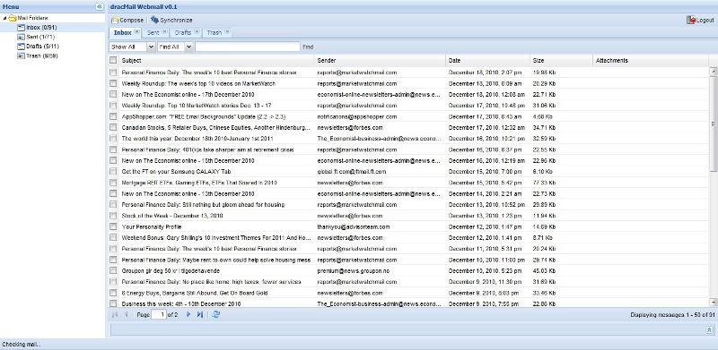This screenshot has width=718, height=350.
Task: Switch to the Sent tab
Action: pyautogui.click(x=153, y=32)
